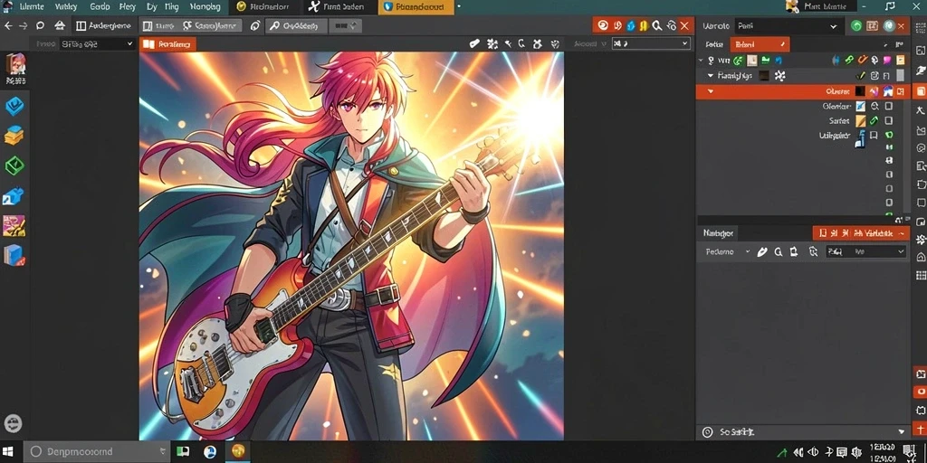
Task: Toggle the checkbox on the Sartet layer row
Action: pos(889,120)
